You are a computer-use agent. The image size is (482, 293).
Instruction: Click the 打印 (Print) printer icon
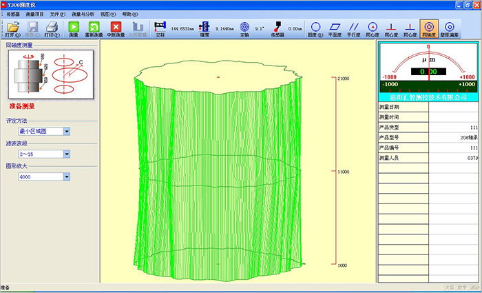coord(51,28)
